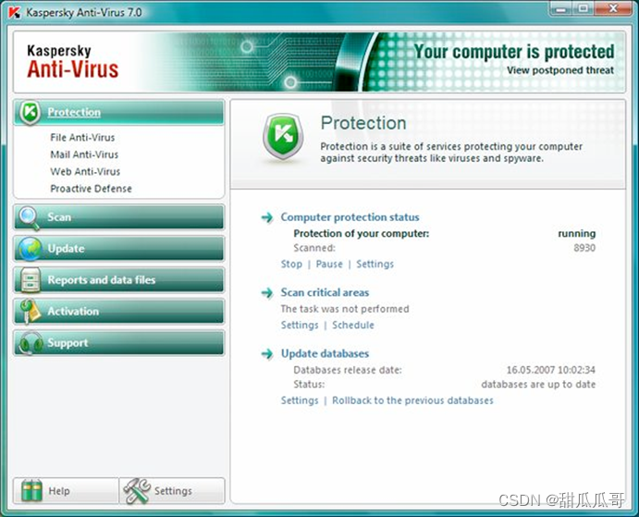Click the large green shield in Protection panel
Screen dimensions: 639x517
point(283,137)
